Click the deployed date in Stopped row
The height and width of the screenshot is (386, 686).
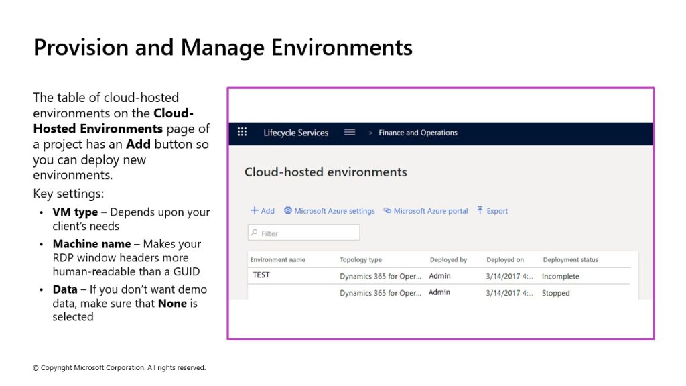coord(510,294)
